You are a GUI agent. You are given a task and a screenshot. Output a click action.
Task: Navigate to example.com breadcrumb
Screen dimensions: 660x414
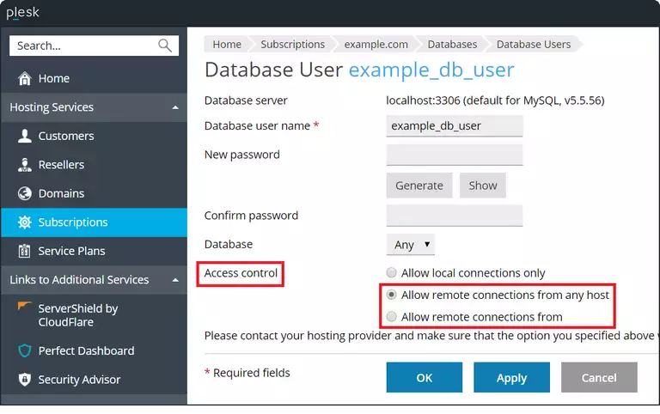(x=376, y=45)
